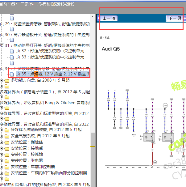This screenshot has width=186, height=187.
Task: Click folder icon of 车箱内和车辆后面部分的控制器
Action: (x=7, y=173)
